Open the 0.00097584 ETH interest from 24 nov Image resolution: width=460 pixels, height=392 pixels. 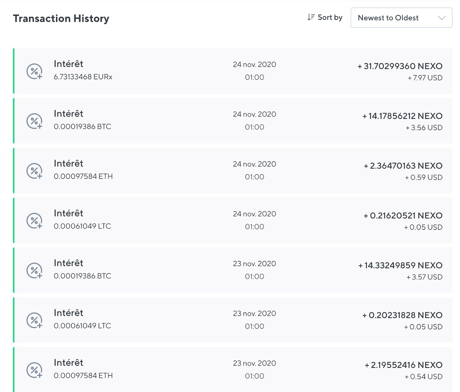pos(233,171)
